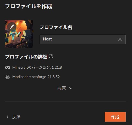This screenshot has height=125, width=132.
Task: Click the プロファイルを作成 dialog heading
Action: click(x=29, y=6)
